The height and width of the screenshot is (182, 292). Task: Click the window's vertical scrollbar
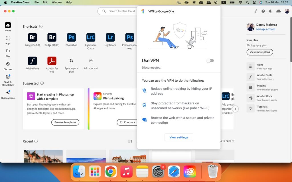click(x=291, y=40)
